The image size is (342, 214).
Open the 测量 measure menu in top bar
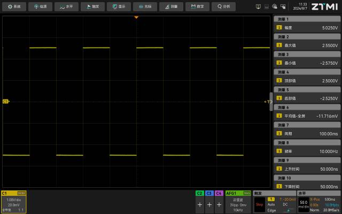171,6
